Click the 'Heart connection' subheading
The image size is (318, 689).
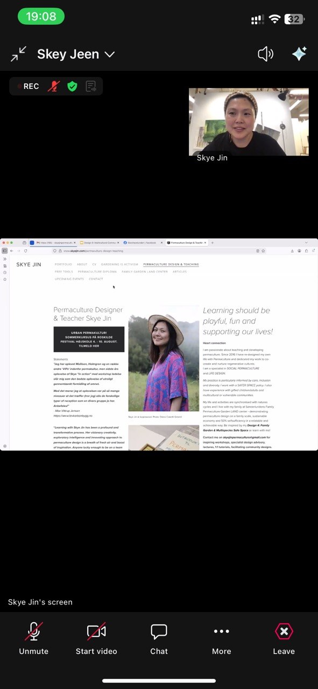pyautogui.click(x=214, y=343)
